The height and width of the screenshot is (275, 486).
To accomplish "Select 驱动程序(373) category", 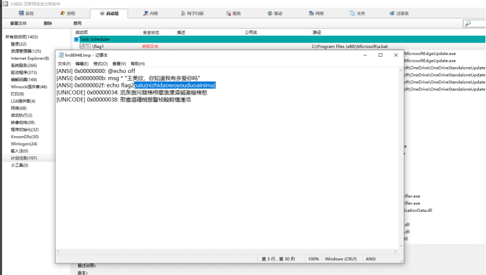I will click(24, 72).
